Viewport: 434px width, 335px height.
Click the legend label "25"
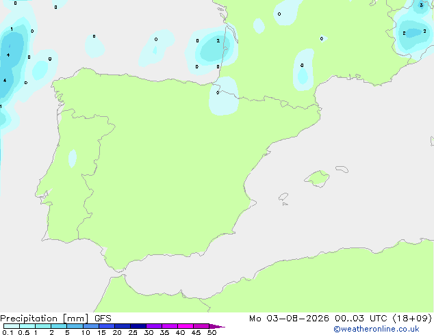[133, 332]
